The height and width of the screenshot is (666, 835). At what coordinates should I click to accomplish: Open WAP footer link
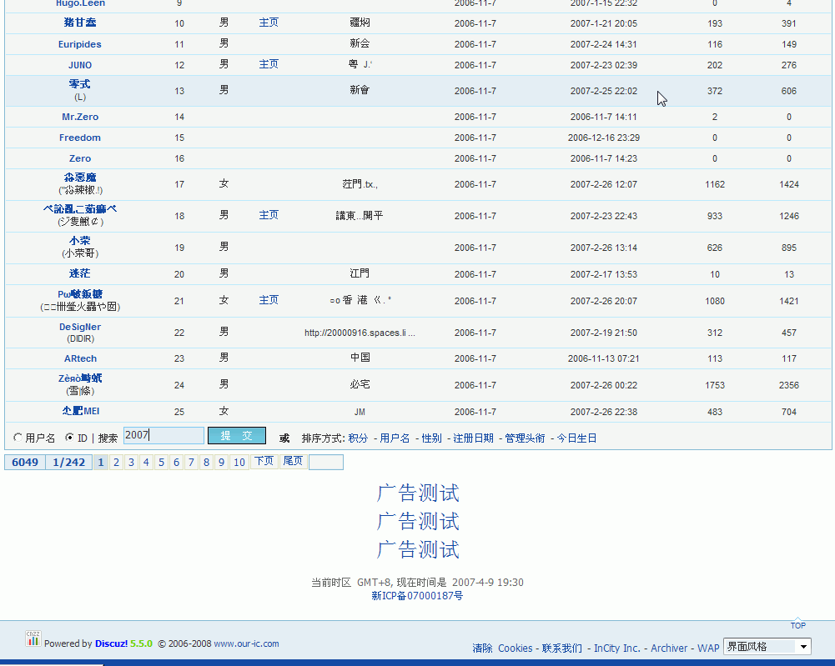[708, 648]
